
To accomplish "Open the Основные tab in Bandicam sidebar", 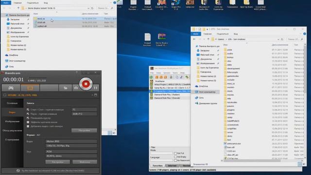I will [x=12, y=103].
